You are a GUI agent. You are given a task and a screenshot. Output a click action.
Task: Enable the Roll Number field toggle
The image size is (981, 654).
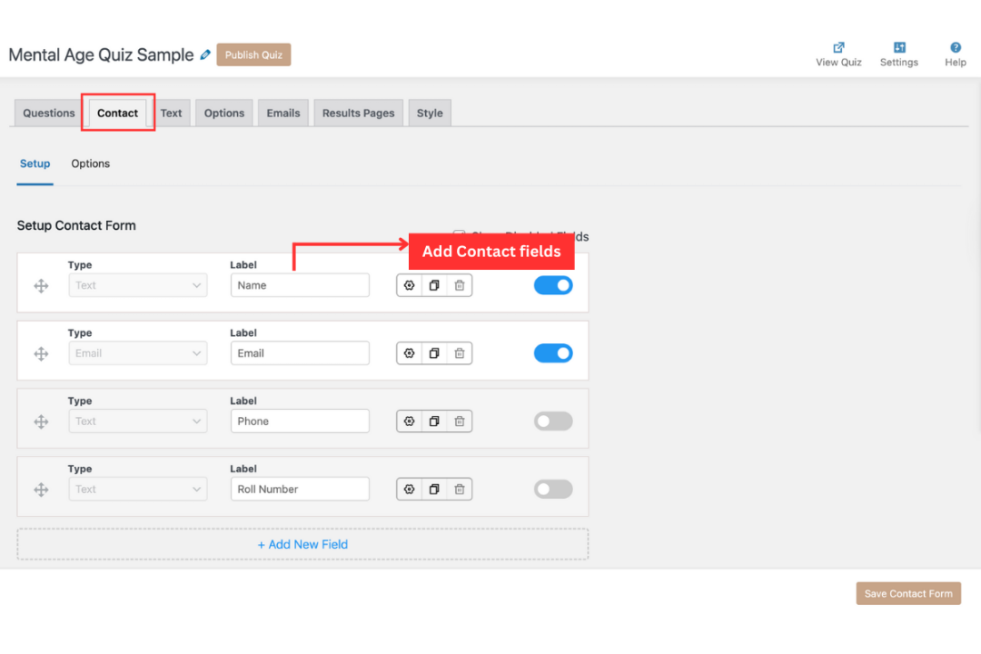coord(553,490)
